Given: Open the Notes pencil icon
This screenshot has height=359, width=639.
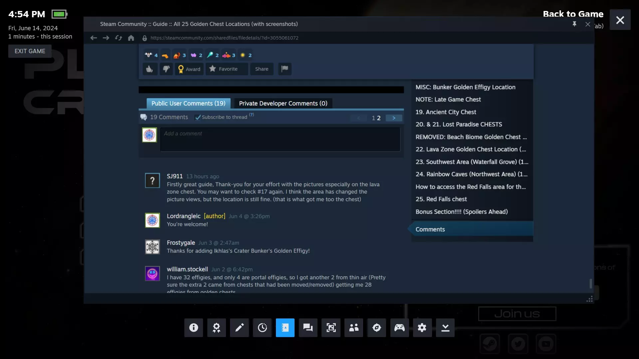Looking at the screenshot, I should [239, 328].
